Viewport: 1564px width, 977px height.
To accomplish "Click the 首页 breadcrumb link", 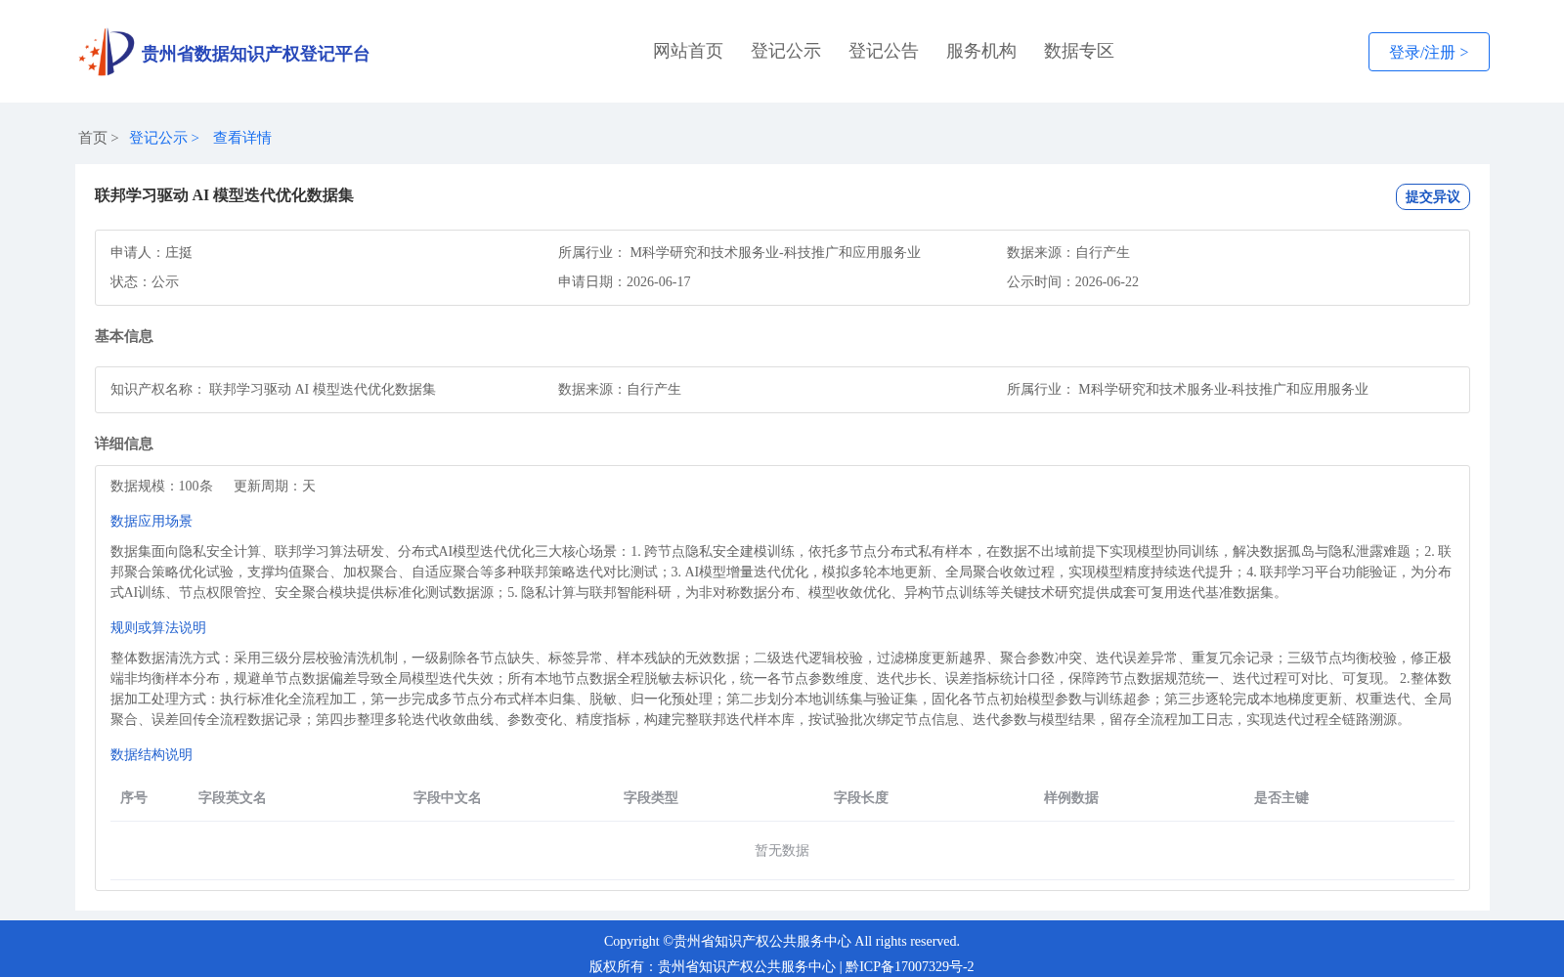I will coord(93,138).
